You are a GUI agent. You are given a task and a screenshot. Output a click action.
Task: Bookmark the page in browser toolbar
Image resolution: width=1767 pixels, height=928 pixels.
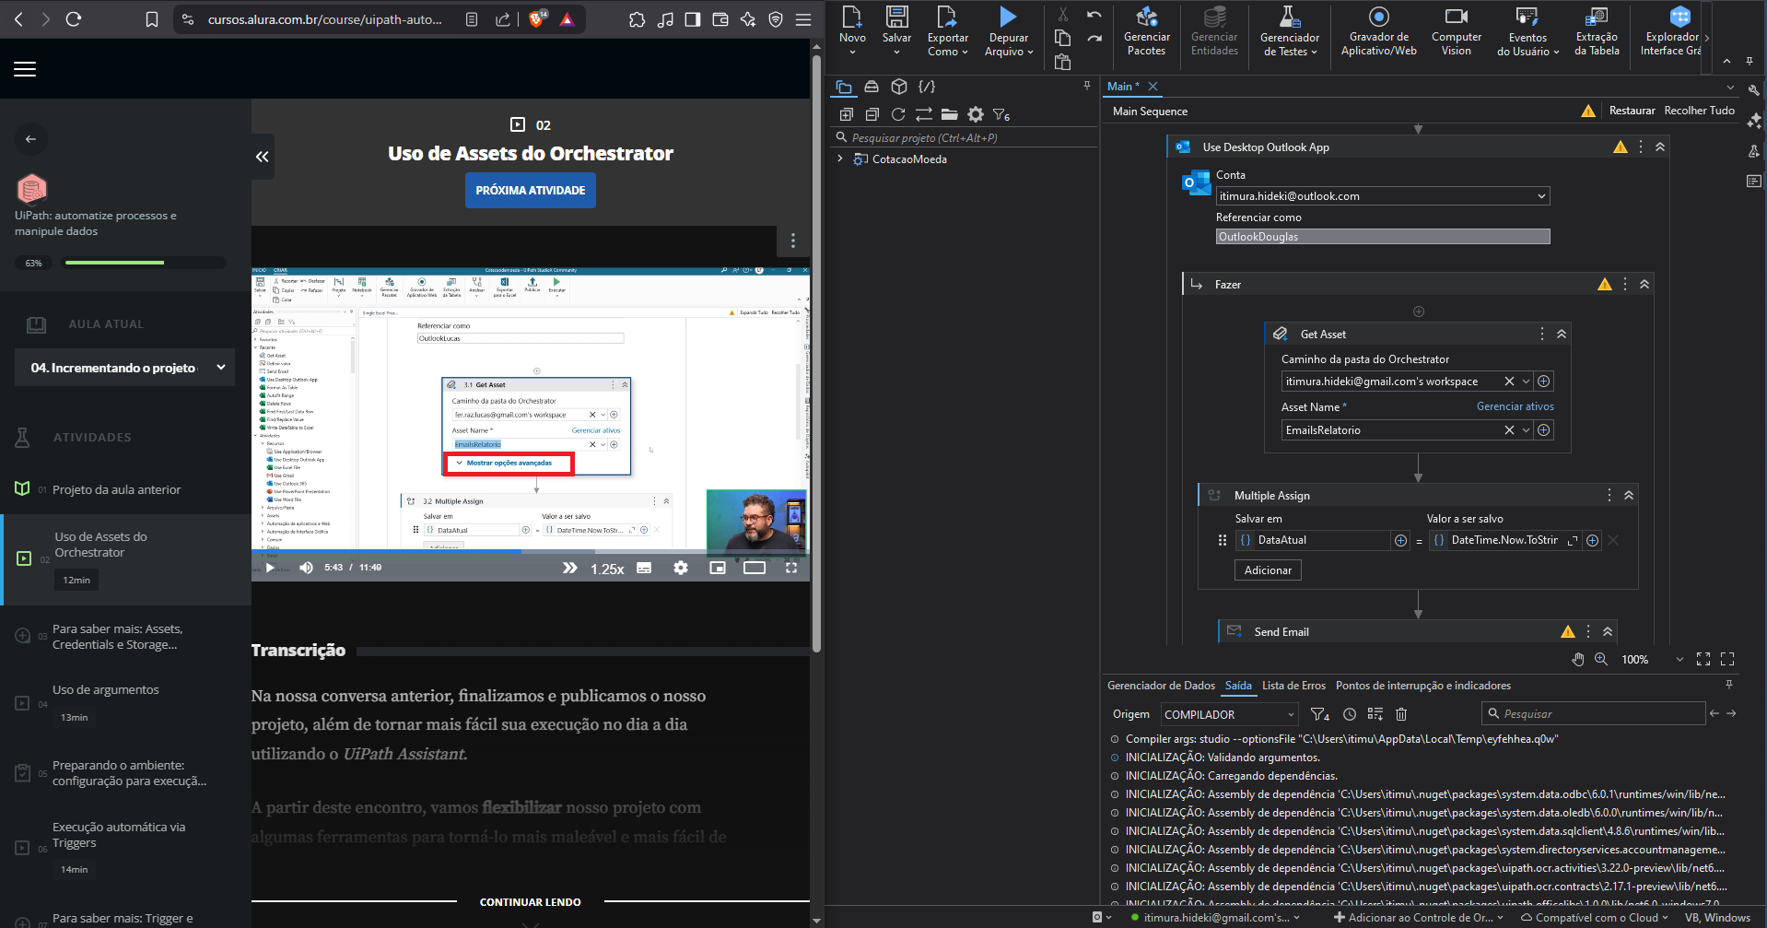[x=152, y=19]
